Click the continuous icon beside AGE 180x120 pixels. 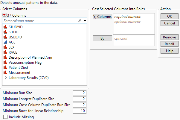(x=5, y=42)
